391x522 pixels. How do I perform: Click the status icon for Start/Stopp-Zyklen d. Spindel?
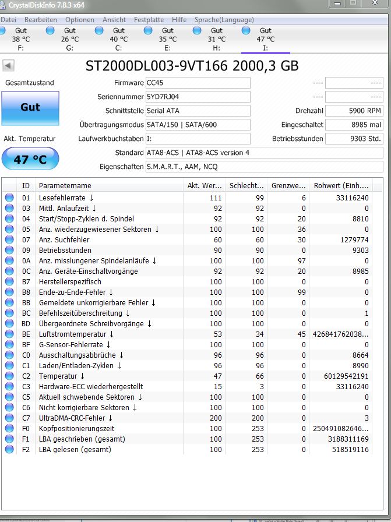coord(9,218)
